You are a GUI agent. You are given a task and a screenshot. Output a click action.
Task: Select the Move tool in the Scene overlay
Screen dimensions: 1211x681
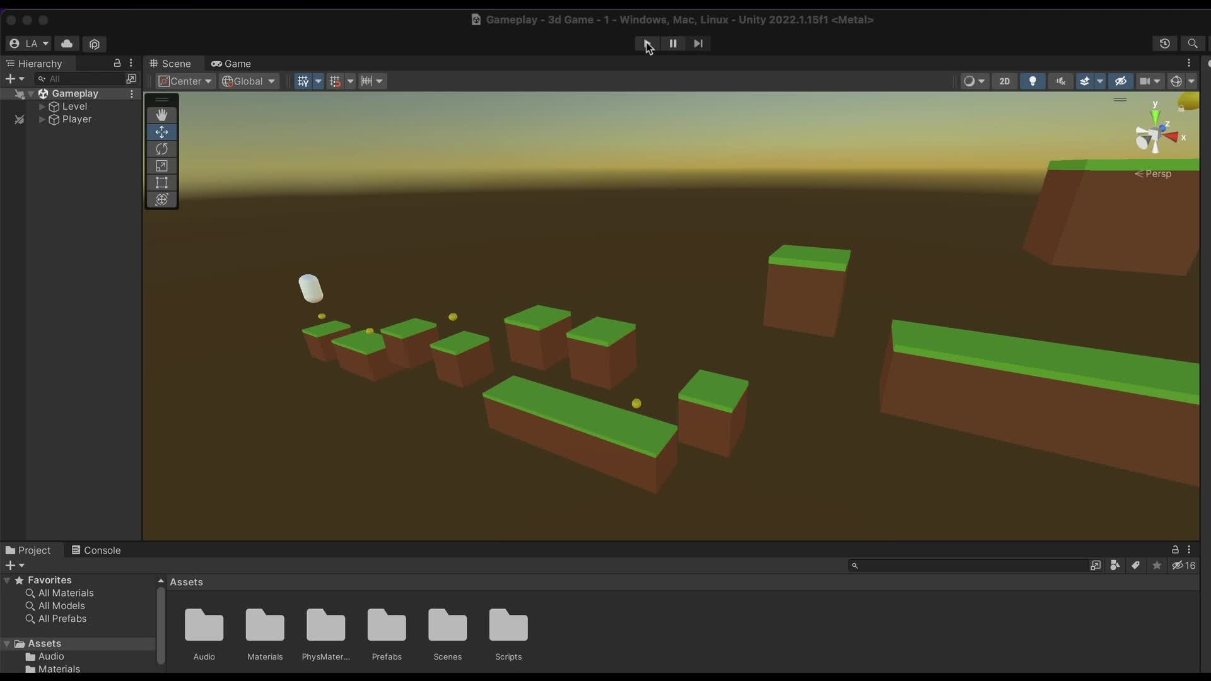pyautogui.click(x=161, y=132)
